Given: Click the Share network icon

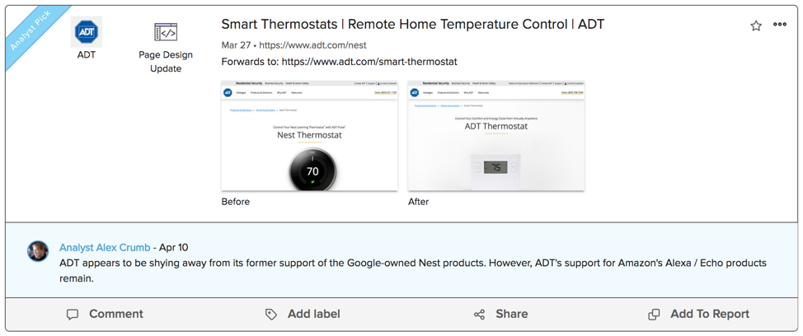Looking at the screenshot, I should click(x=480, y=315).
